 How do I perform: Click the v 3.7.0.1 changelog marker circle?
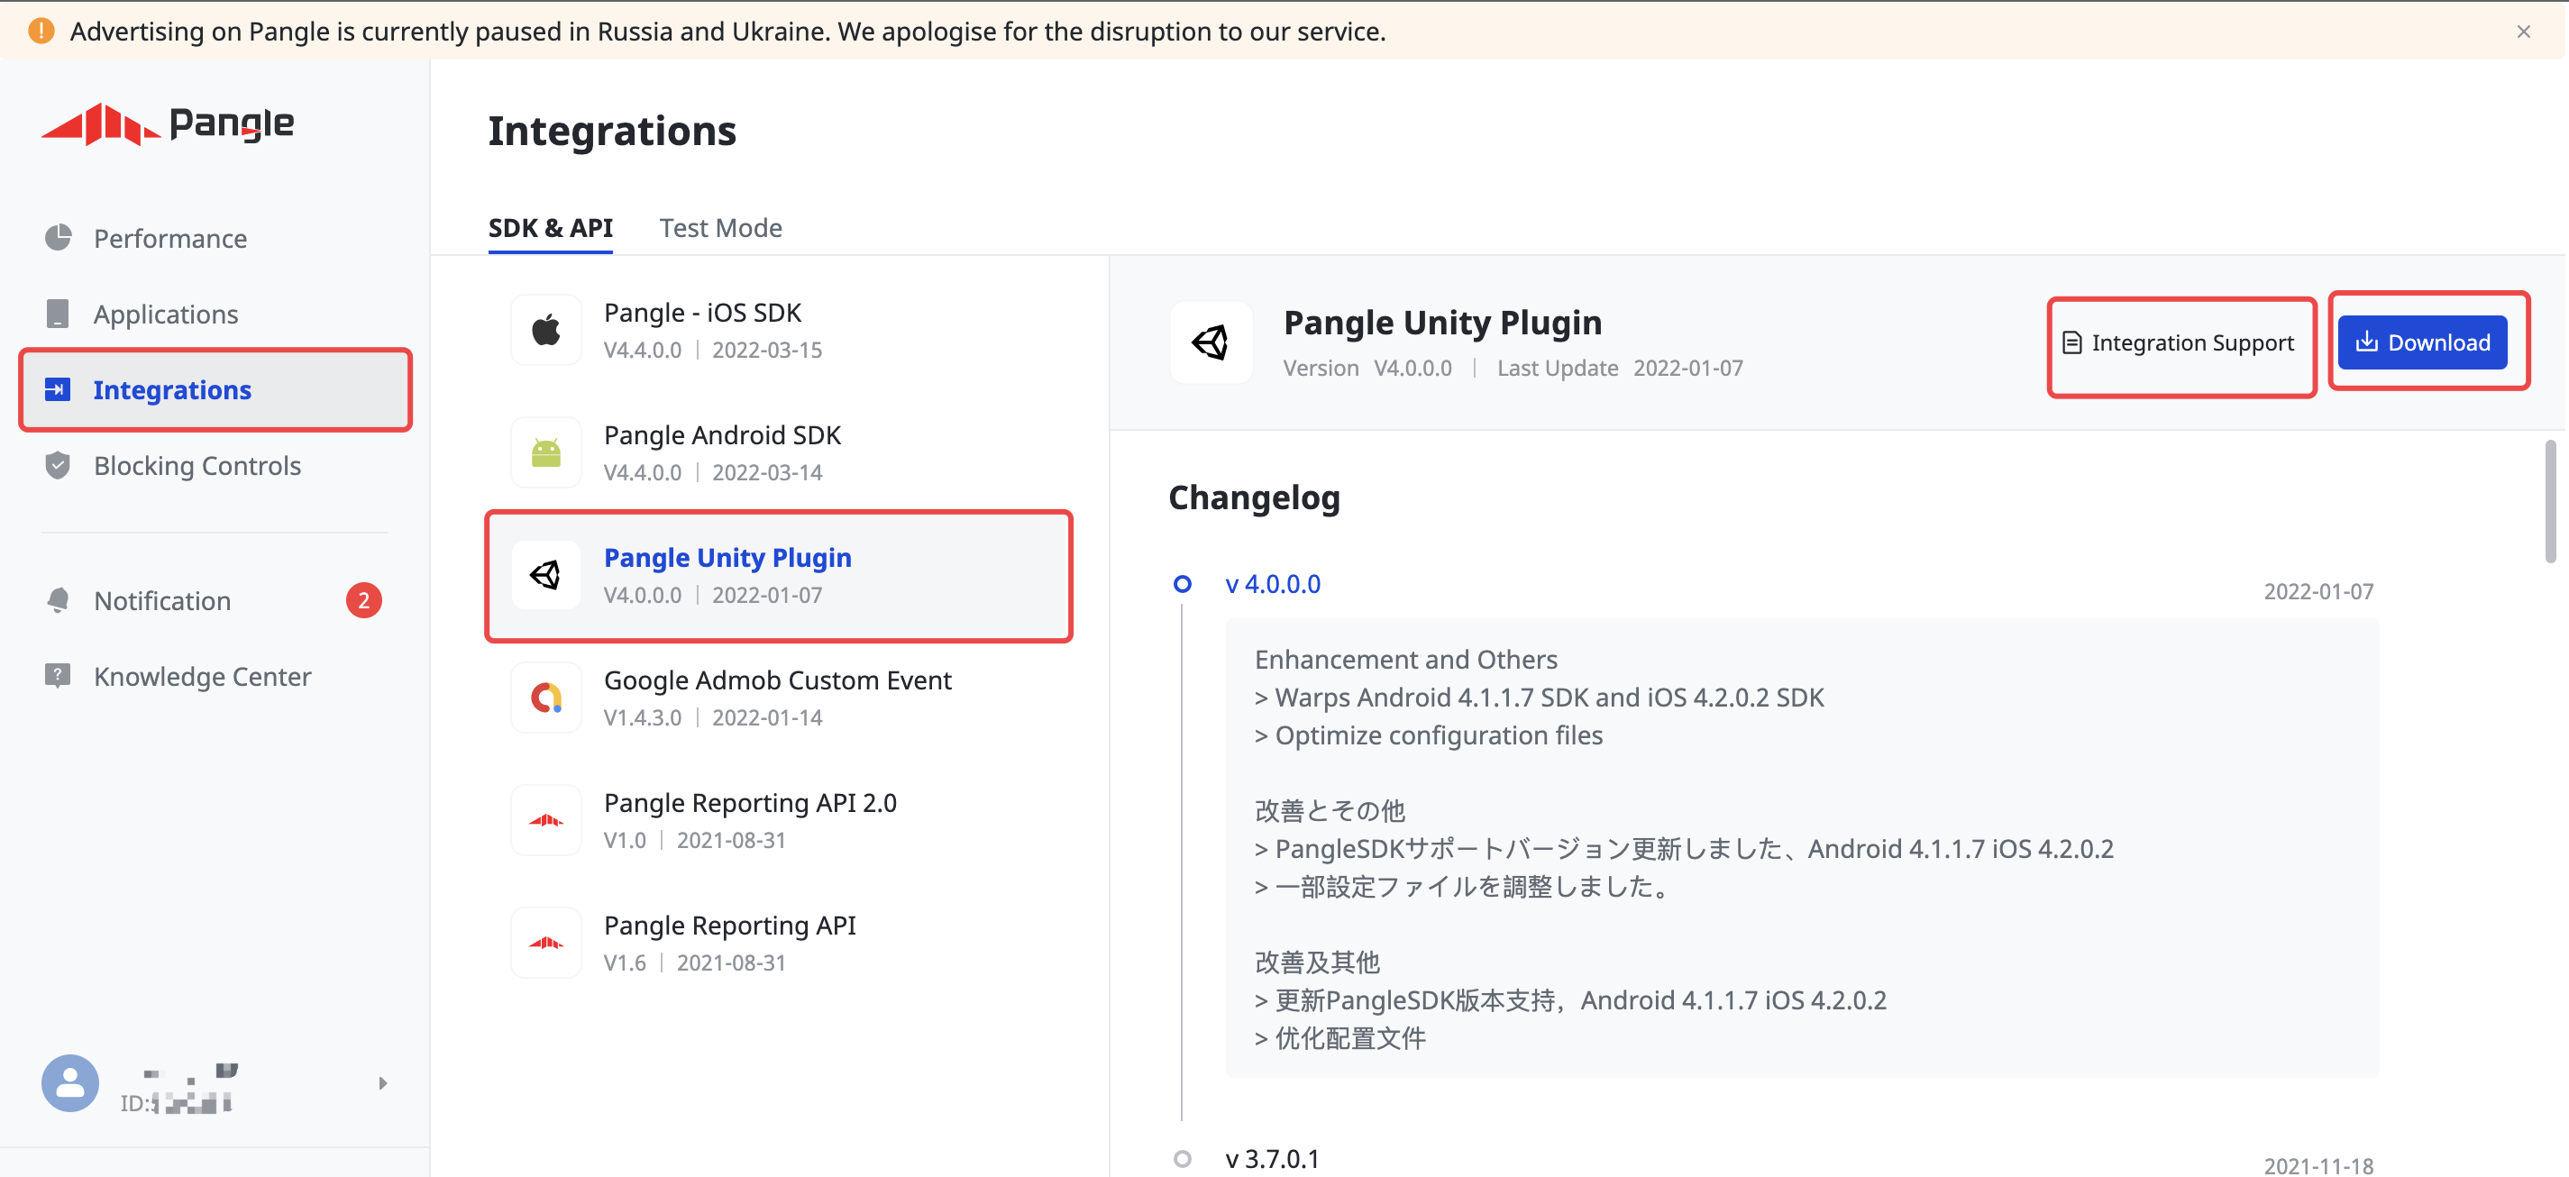1183,1159
